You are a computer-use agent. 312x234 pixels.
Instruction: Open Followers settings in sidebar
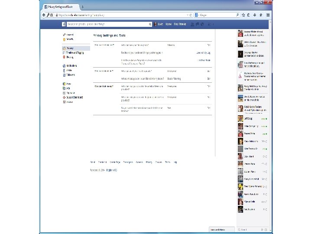click(69, 75)
